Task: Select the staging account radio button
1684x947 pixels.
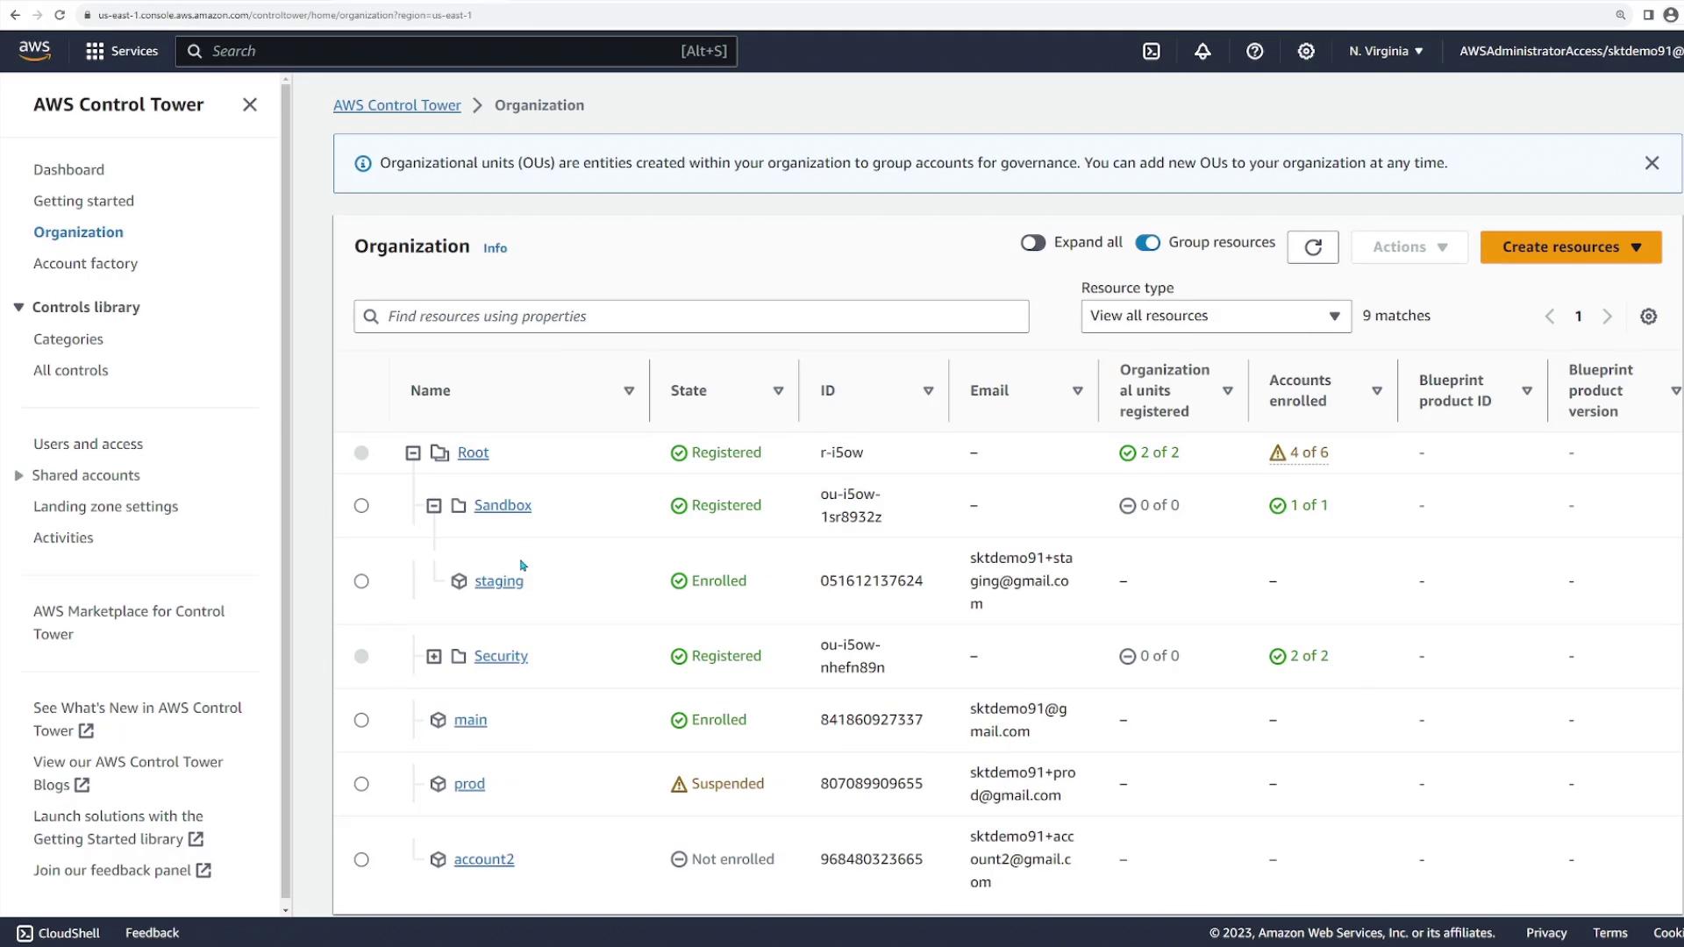Action: tap(361, 581)
